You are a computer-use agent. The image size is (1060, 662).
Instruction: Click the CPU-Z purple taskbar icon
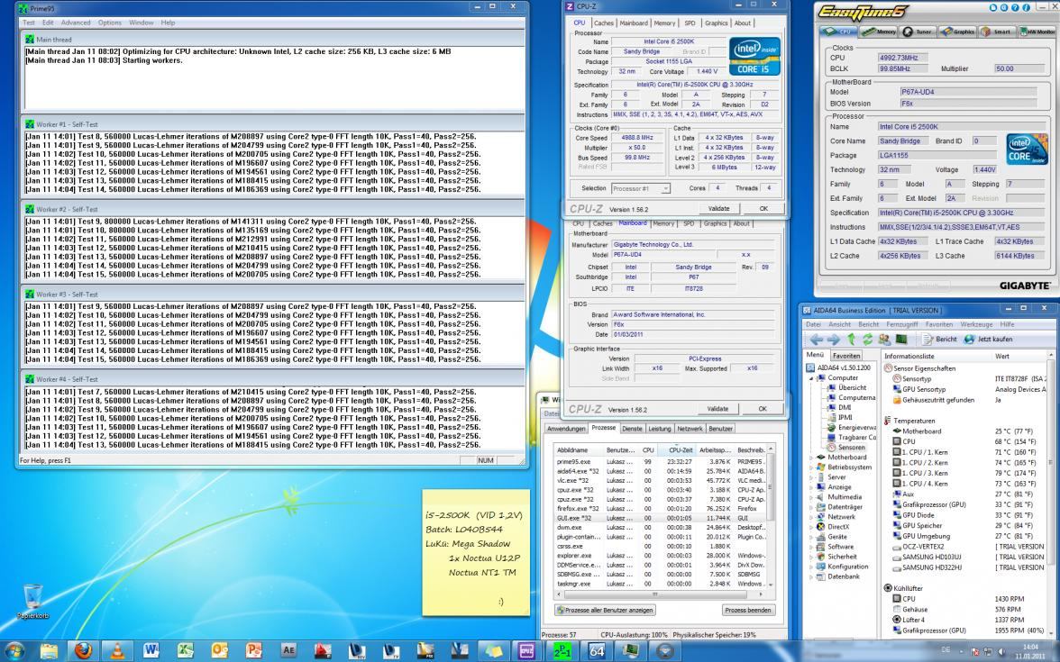click(527, 650)
